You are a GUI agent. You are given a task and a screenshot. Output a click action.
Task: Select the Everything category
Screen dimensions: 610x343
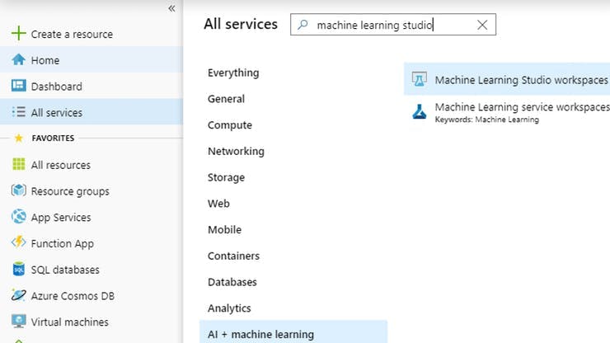click(x=233, y=73)
